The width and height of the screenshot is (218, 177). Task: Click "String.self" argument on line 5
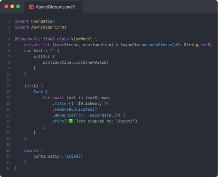tap(197, 45)
